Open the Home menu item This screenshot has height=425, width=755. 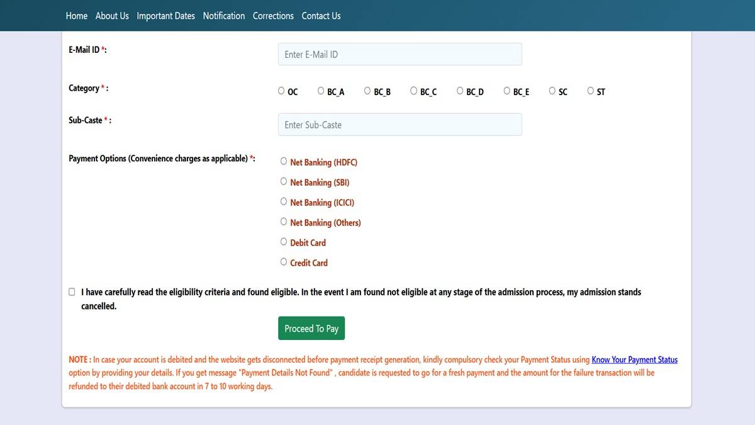pyautogui.click(x=76, y=16)
